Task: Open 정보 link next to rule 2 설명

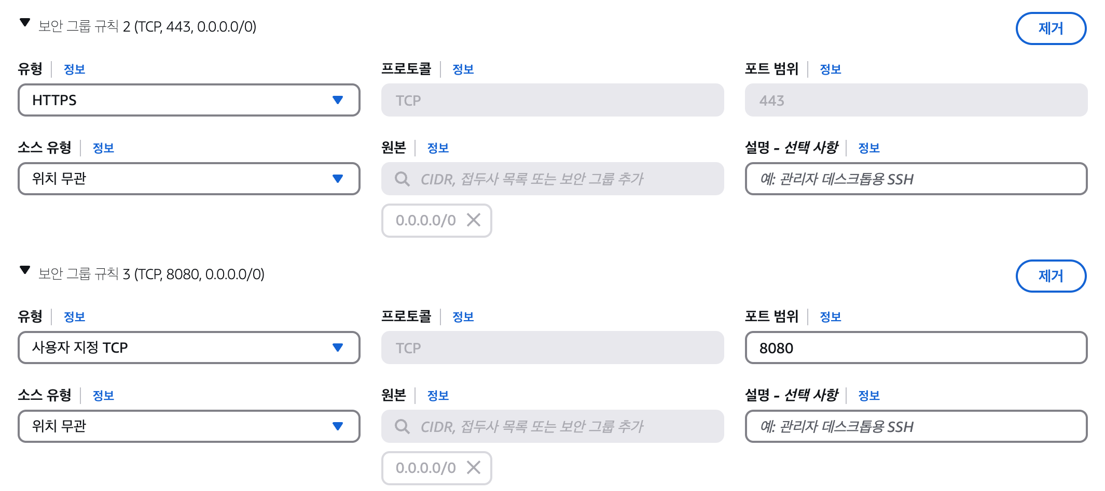Action: pyautogui.click(x=868, y=148)
